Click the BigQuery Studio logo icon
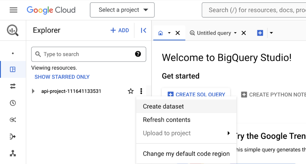The height and width of the screenshot is (164, 306). pos(13,30)
